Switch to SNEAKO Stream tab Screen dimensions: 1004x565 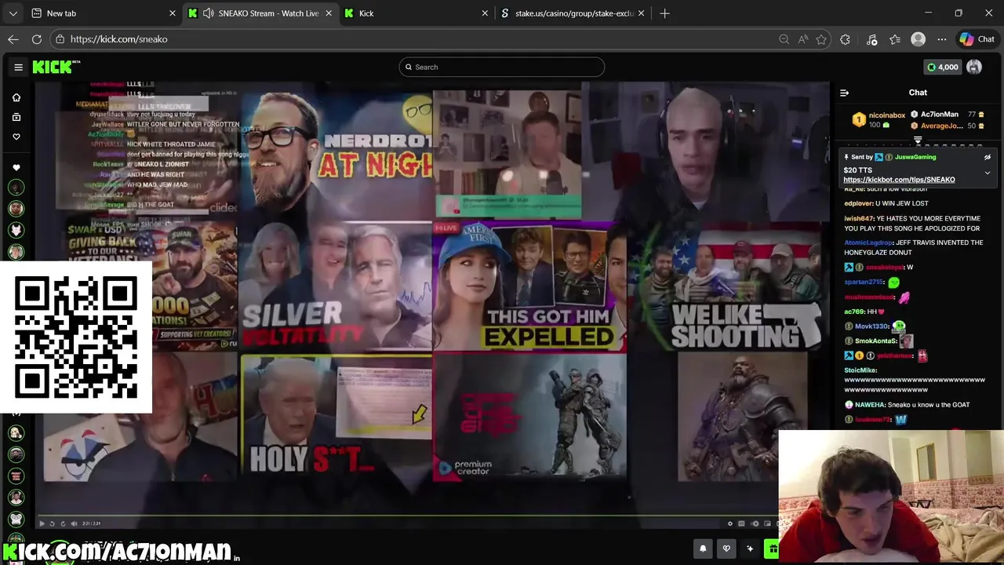[x=260, y=13]
